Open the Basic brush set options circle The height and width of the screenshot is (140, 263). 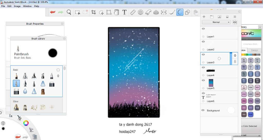[58, 70]
